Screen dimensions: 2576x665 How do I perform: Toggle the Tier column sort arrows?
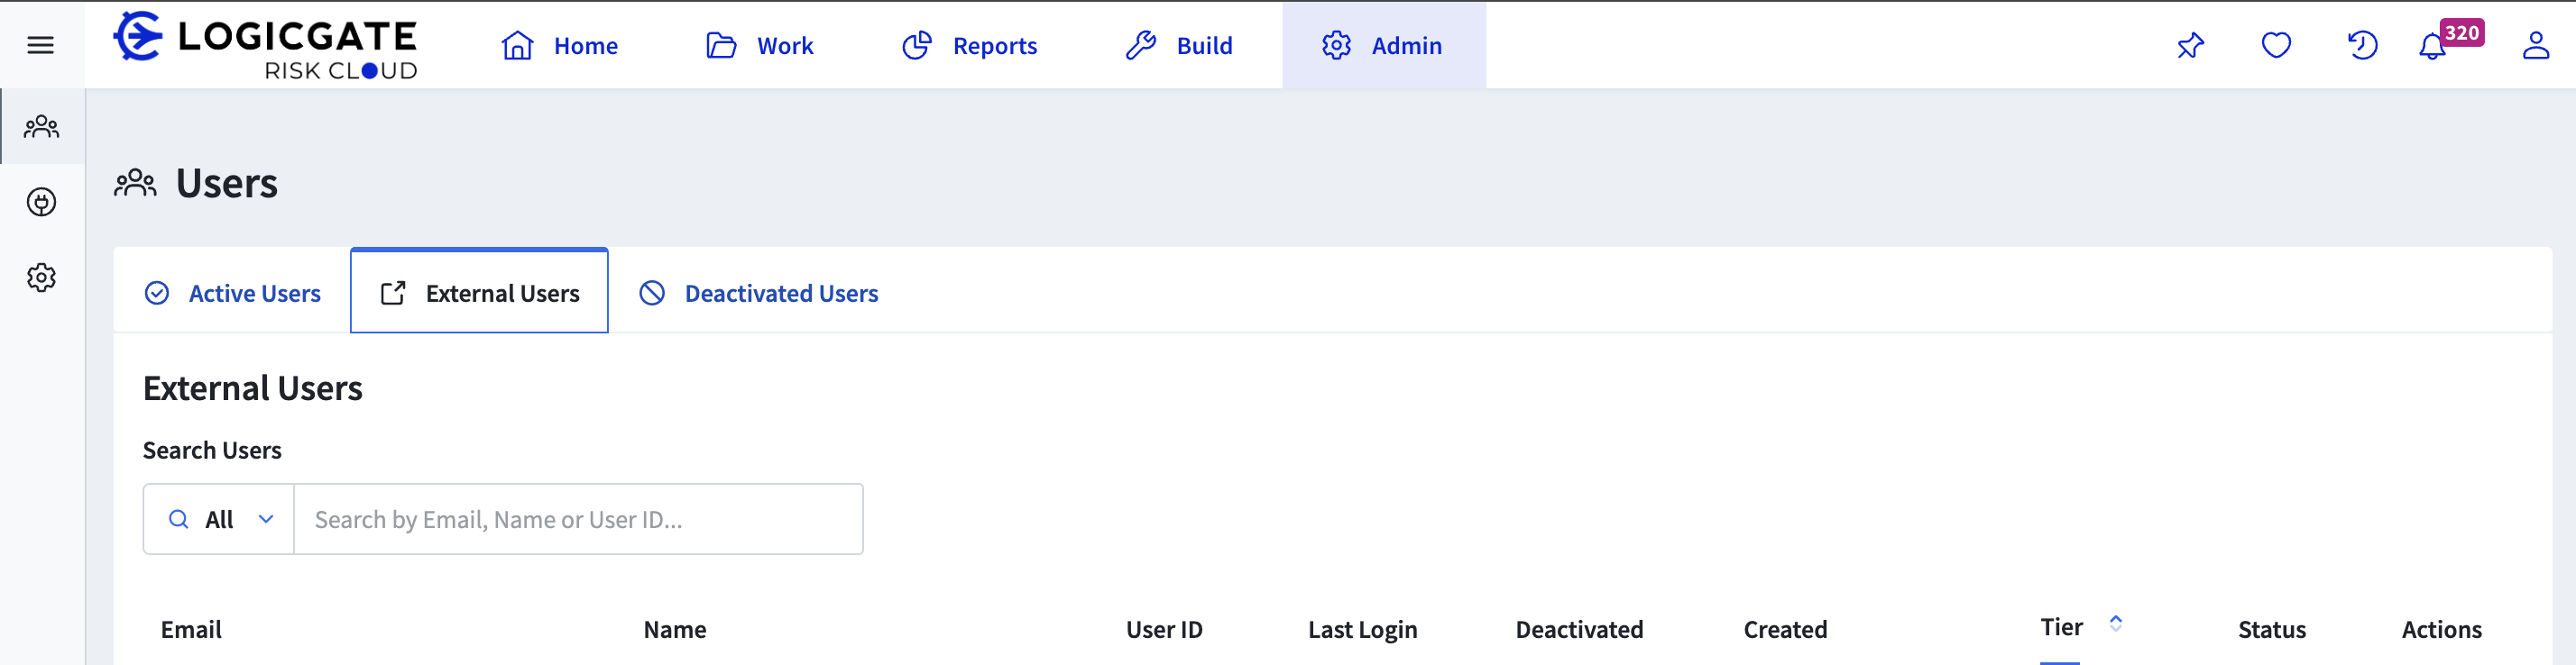click(2116, 623)
